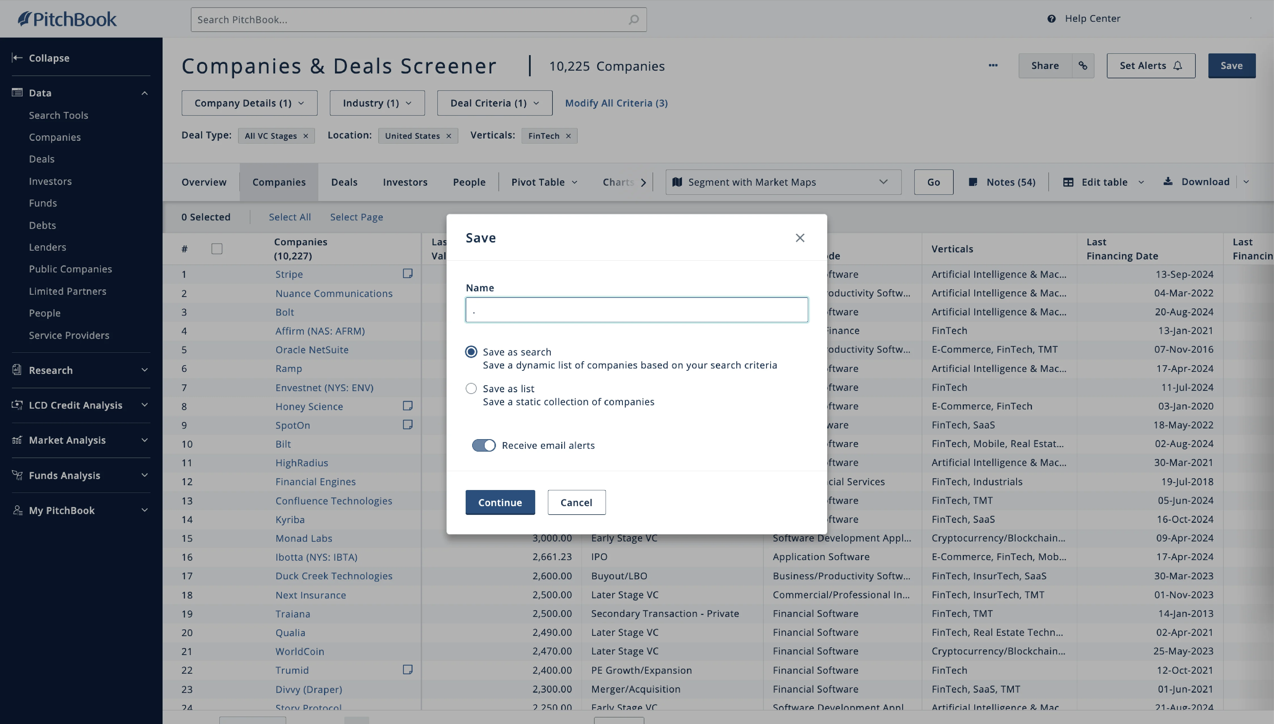Expand the Funds Analysis section chevron
Viewport: 1274px width, 724px height.
tap(144, 475)
